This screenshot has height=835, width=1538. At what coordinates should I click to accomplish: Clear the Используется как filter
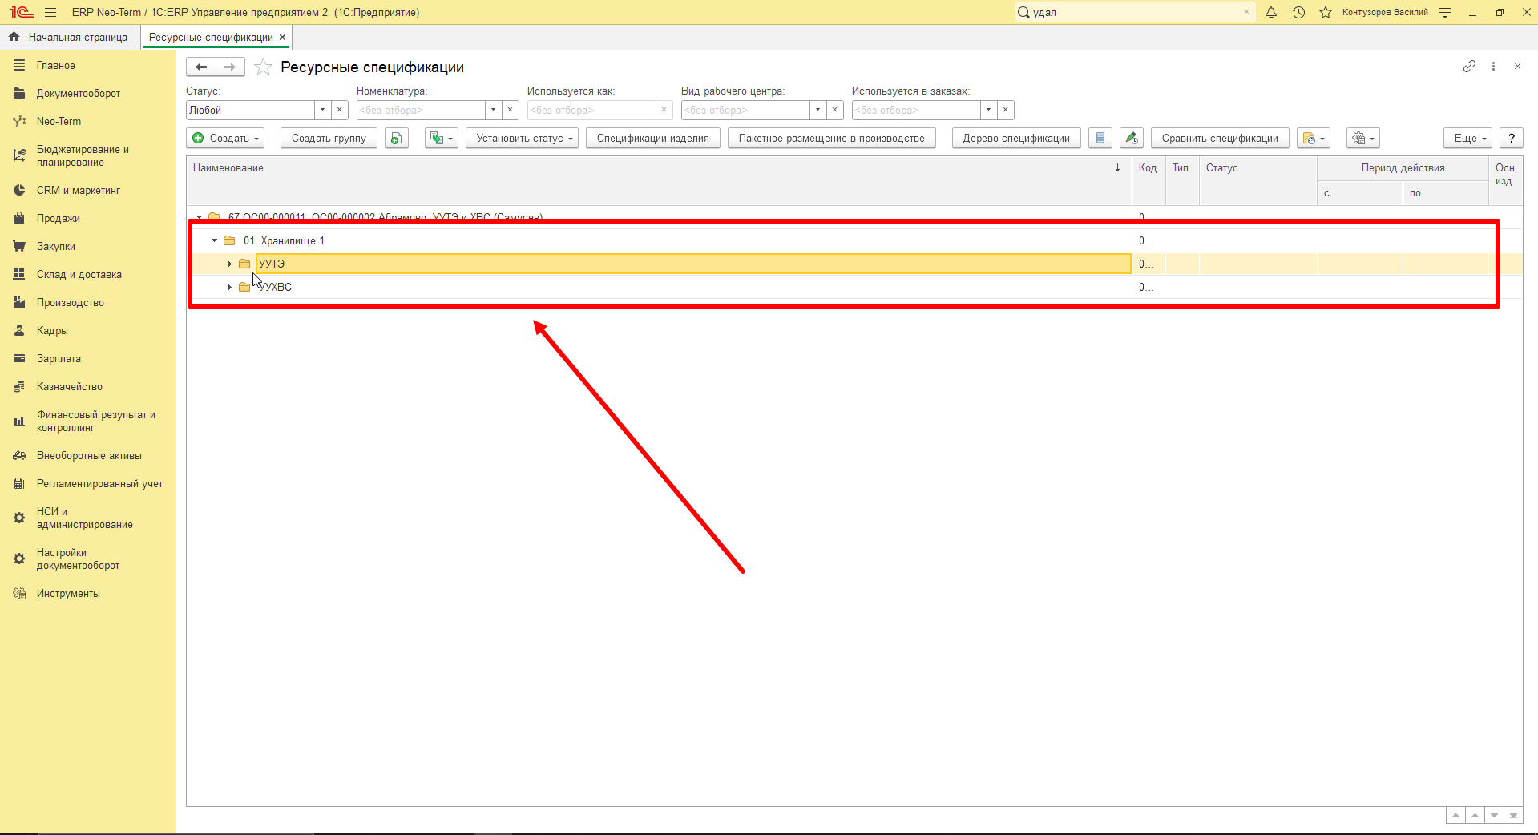pyautogui.click(x=664, y=110)
